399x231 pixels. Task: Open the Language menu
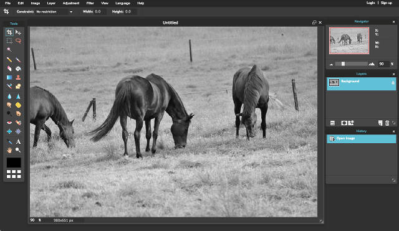coord(123,3)
